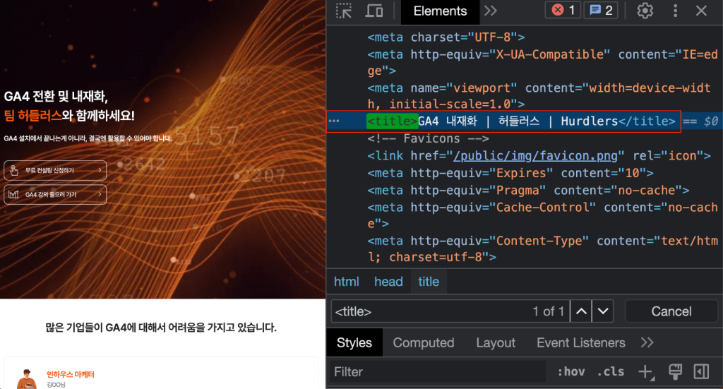Select the X-UA-Compatible meta node
Screen dimensions: 723x389
542,62
